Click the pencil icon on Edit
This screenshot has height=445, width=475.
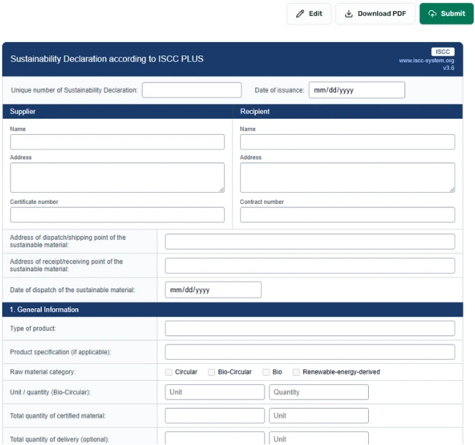tap(300, 14)
